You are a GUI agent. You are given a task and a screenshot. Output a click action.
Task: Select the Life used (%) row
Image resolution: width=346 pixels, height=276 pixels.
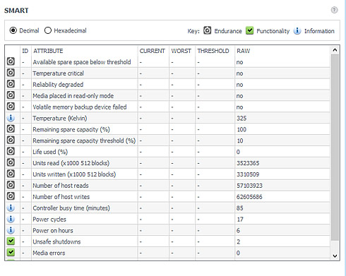pos(167,152)
